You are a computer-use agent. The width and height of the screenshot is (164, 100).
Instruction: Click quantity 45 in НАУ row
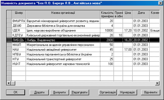107,50
